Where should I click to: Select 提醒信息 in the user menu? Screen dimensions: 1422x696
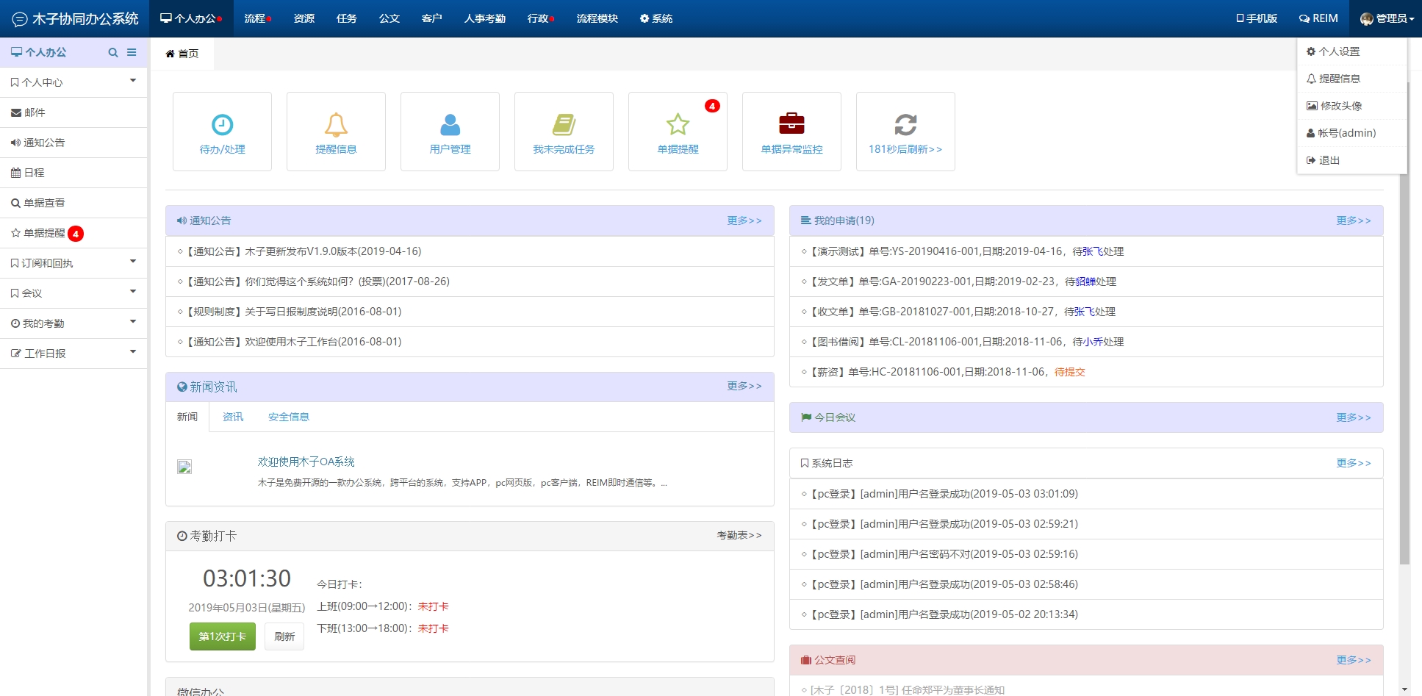1352,79
